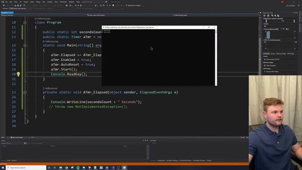Select the Command Window tab
Screen dimensions: 302x170
click(185, 161)
